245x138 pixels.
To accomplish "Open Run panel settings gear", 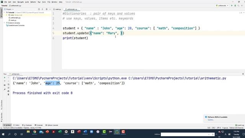I will coord(243,74).
